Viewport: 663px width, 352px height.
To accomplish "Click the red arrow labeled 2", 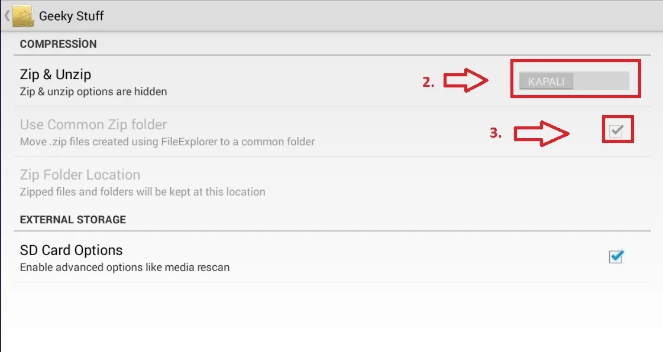I will [x=465, y=80].
